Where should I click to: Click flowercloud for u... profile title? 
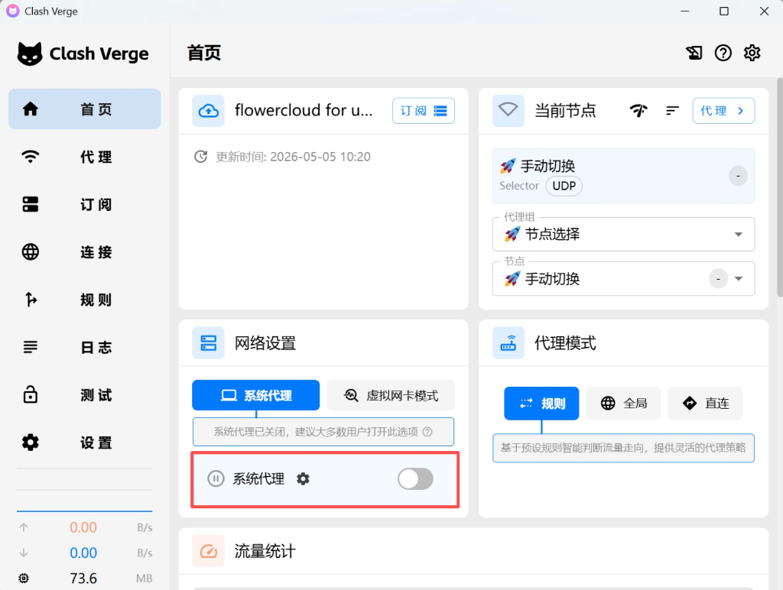(304, 110)
